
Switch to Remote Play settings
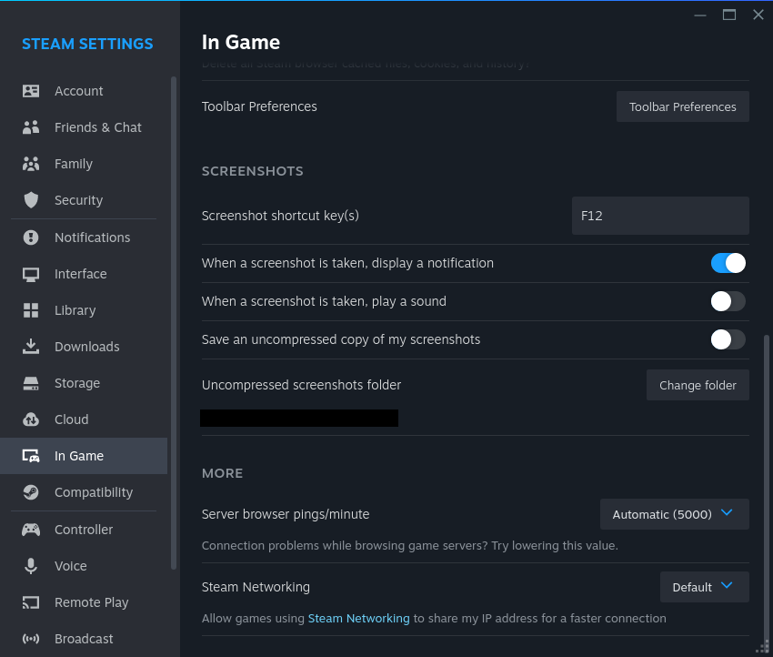[91, 602]
